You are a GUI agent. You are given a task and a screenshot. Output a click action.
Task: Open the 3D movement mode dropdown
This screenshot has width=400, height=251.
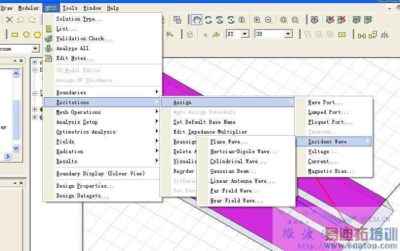[x=288, y=34]
